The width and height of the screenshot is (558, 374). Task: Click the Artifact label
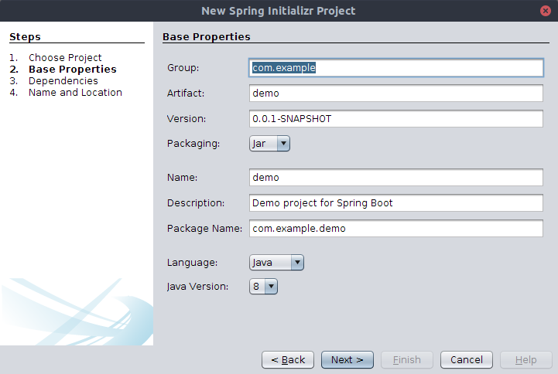click(186, 93)
